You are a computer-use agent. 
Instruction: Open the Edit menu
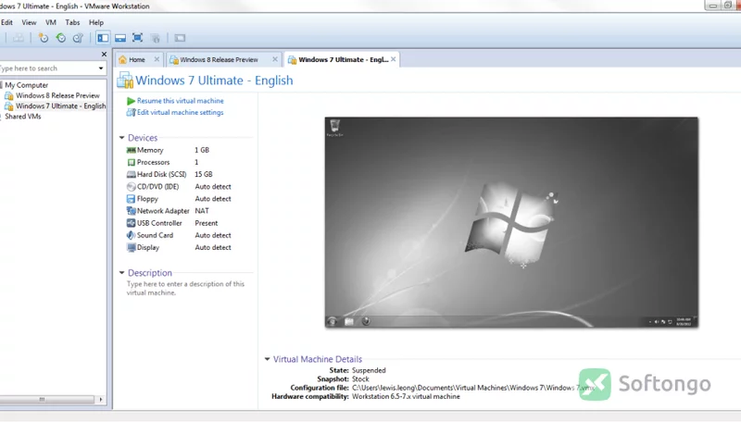(6, 22)
